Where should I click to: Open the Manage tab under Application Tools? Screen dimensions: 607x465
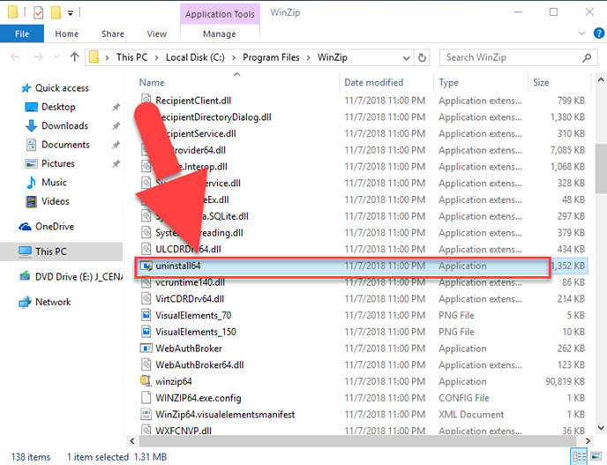(x=220, y=34)
